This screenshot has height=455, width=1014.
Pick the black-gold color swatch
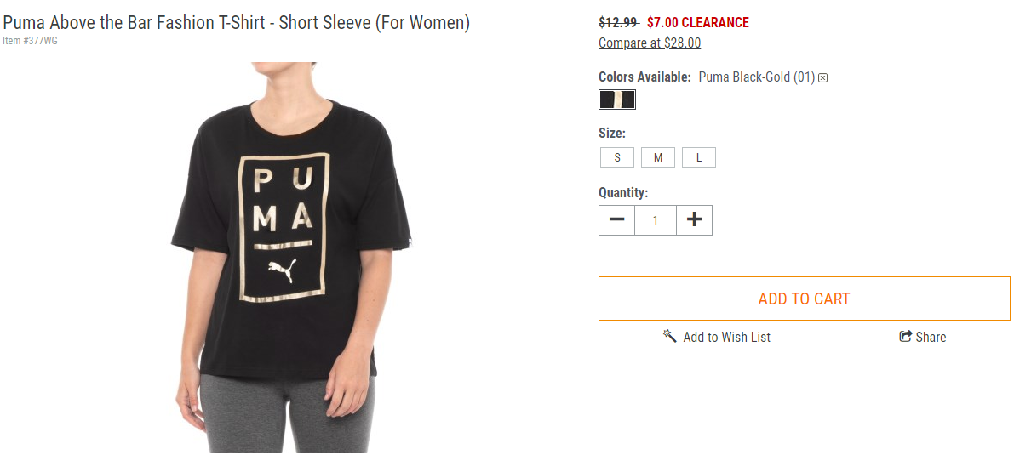pos(617,100)
